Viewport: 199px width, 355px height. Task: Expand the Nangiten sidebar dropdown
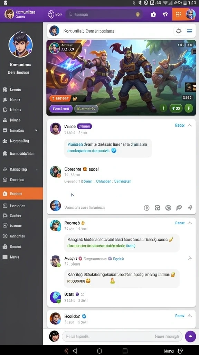36,131
